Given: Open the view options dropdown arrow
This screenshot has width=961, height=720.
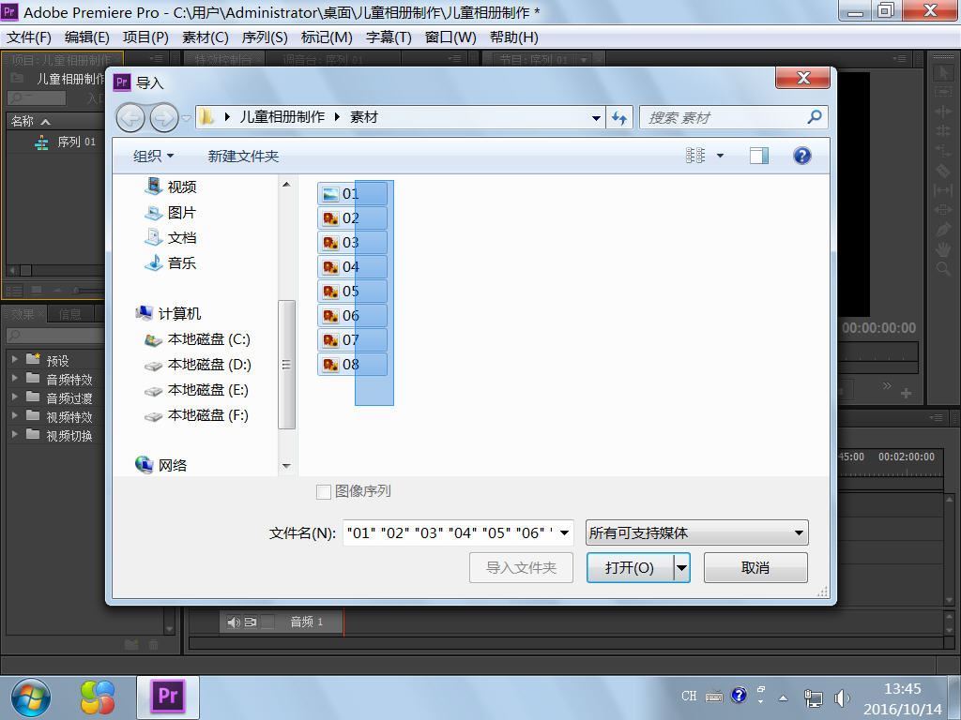Looking at the screenshot, I should pyautogui.click(x=720, y=157).
